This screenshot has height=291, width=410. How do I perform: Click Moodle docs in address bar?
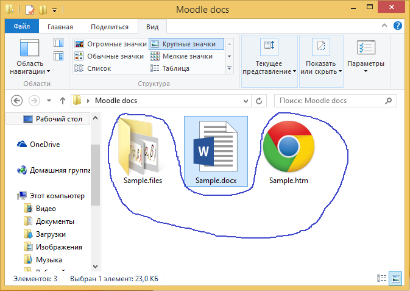click(116, 101)
